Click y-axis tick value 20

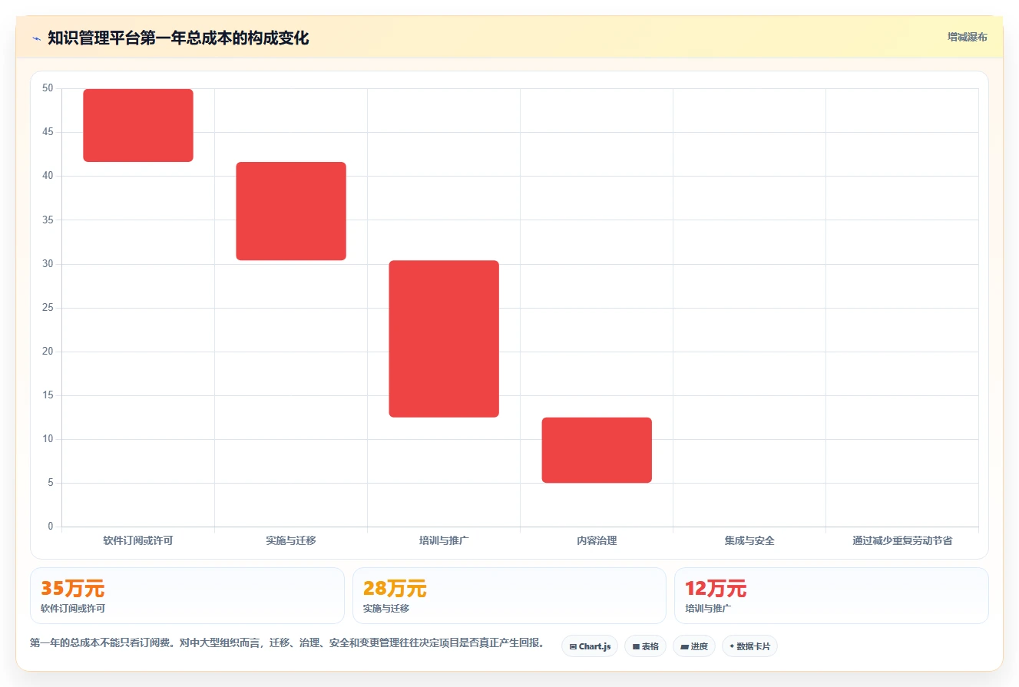coord(48,352)
